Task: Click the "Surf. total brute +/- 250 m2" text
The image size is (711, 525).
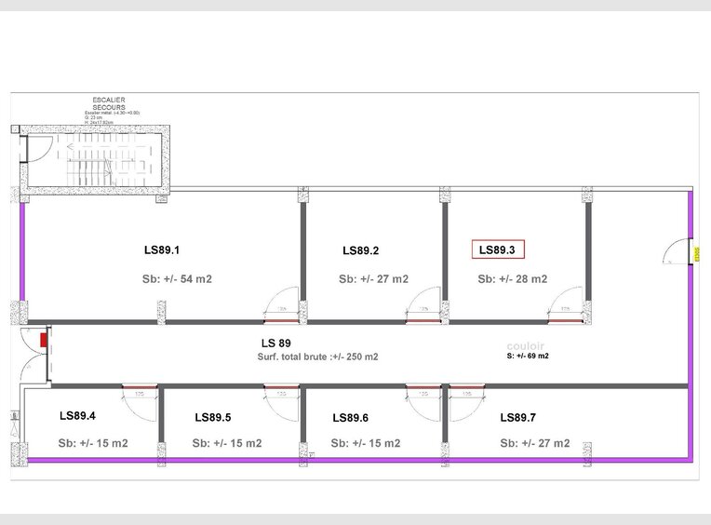Action: 317,357
